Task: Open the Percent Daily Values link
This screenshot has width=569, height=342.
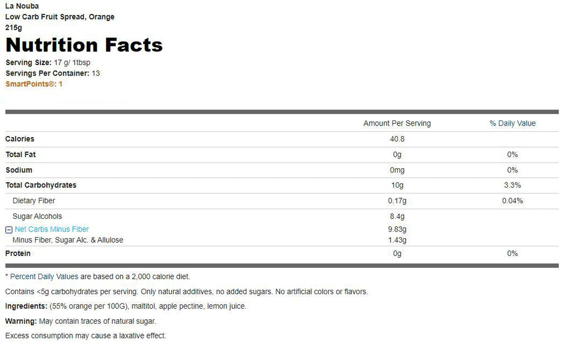Action: pyautogui.click(x=44, y=276)
